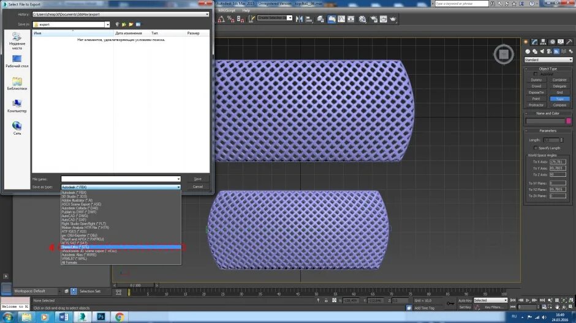The height and width of the screenshot is (323, 576).
Task: Select Lights category icon
Action: [542, 52]
